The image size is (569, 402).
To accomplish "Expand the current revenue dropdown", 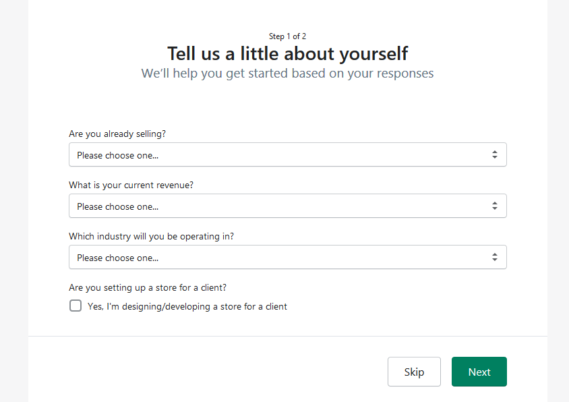I will (x=287, y=206).
